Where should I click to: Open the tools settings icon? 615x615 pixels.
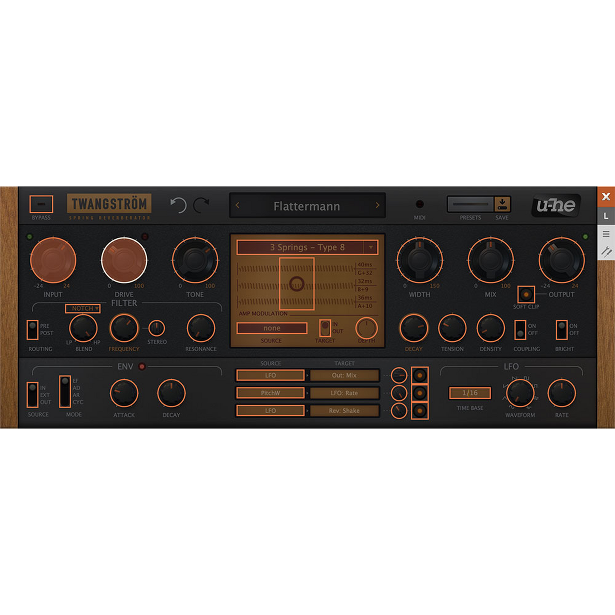pyautogui.click(x=606, y=252)
